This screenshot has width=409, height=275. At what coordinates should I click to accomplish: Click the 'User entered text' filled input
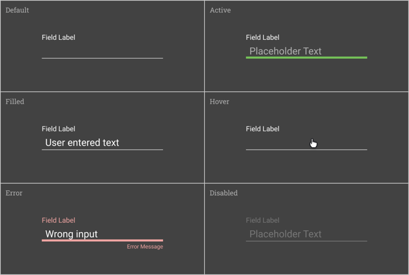tap(102, 142)
